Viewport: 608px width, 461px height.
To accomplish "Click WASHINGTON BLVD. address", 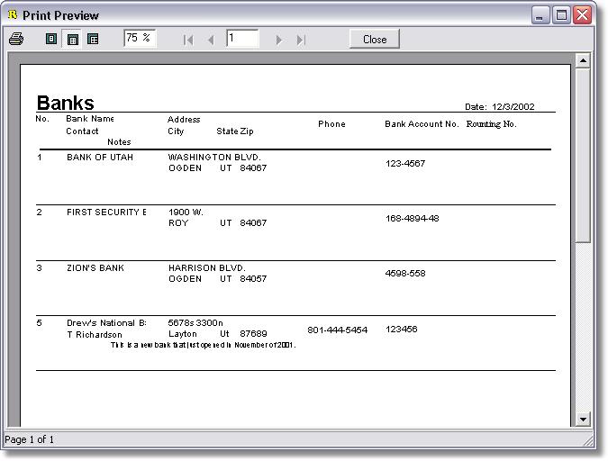I will coord(214,157).
